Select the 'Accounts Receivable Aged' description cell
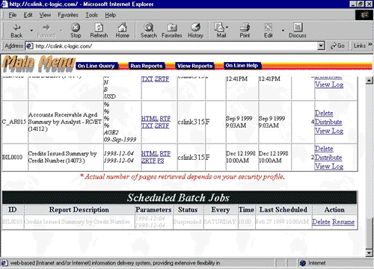Screen dimensions: 374x269 (66, 122)
